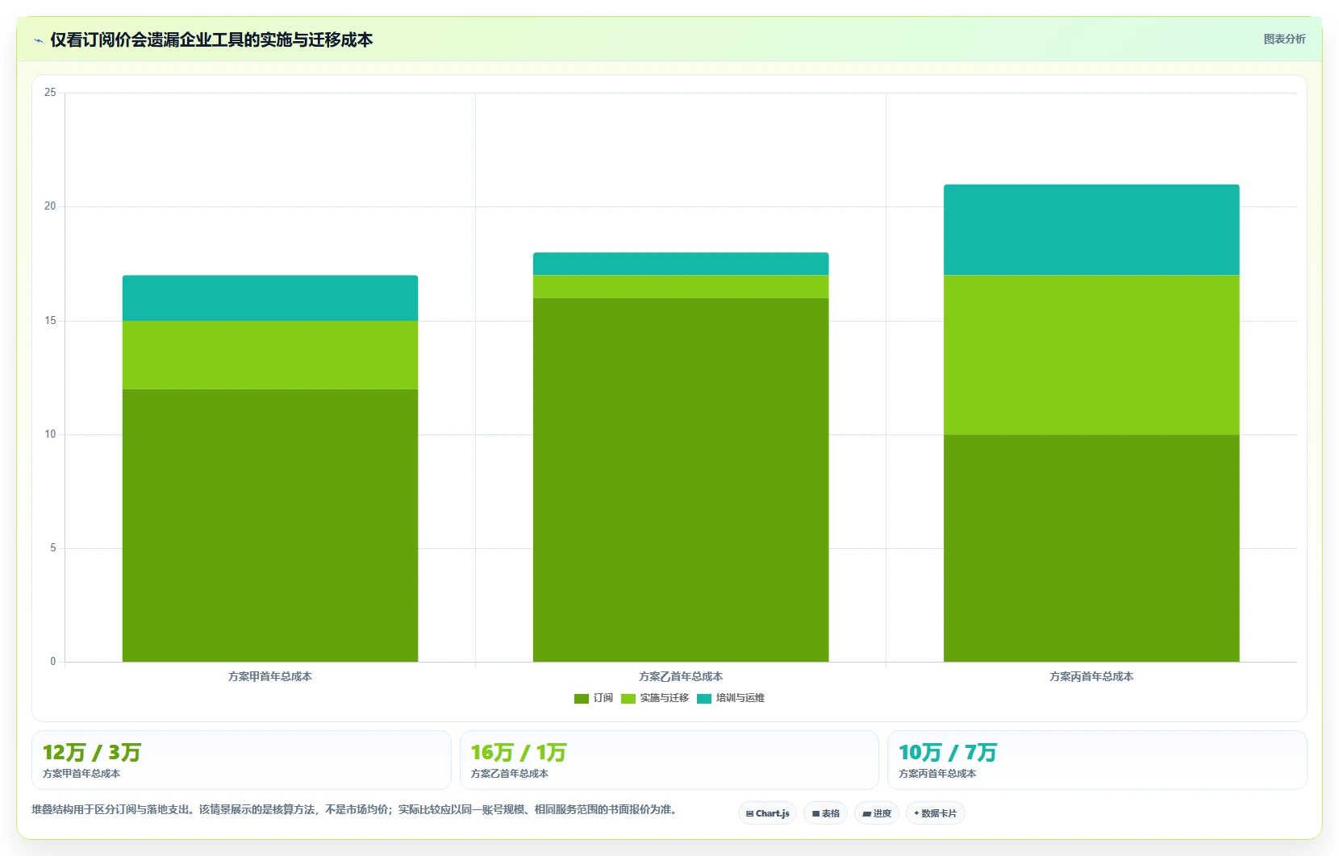Click the y-axis tick label 25

(x=50, y=93)
